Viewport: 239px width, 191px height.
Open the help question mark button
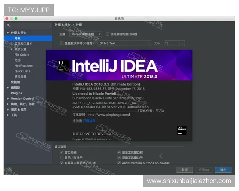tap(10, 170)
